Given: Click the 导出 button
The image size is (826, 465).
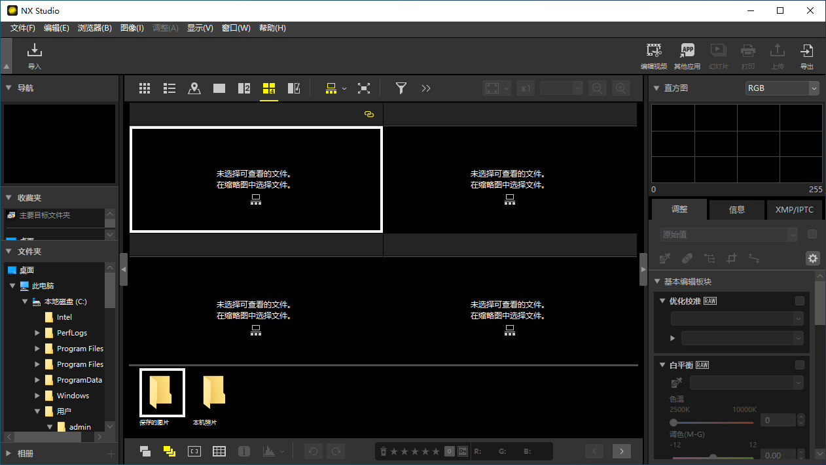Looking at the screenshot, I should pos(806,55).
